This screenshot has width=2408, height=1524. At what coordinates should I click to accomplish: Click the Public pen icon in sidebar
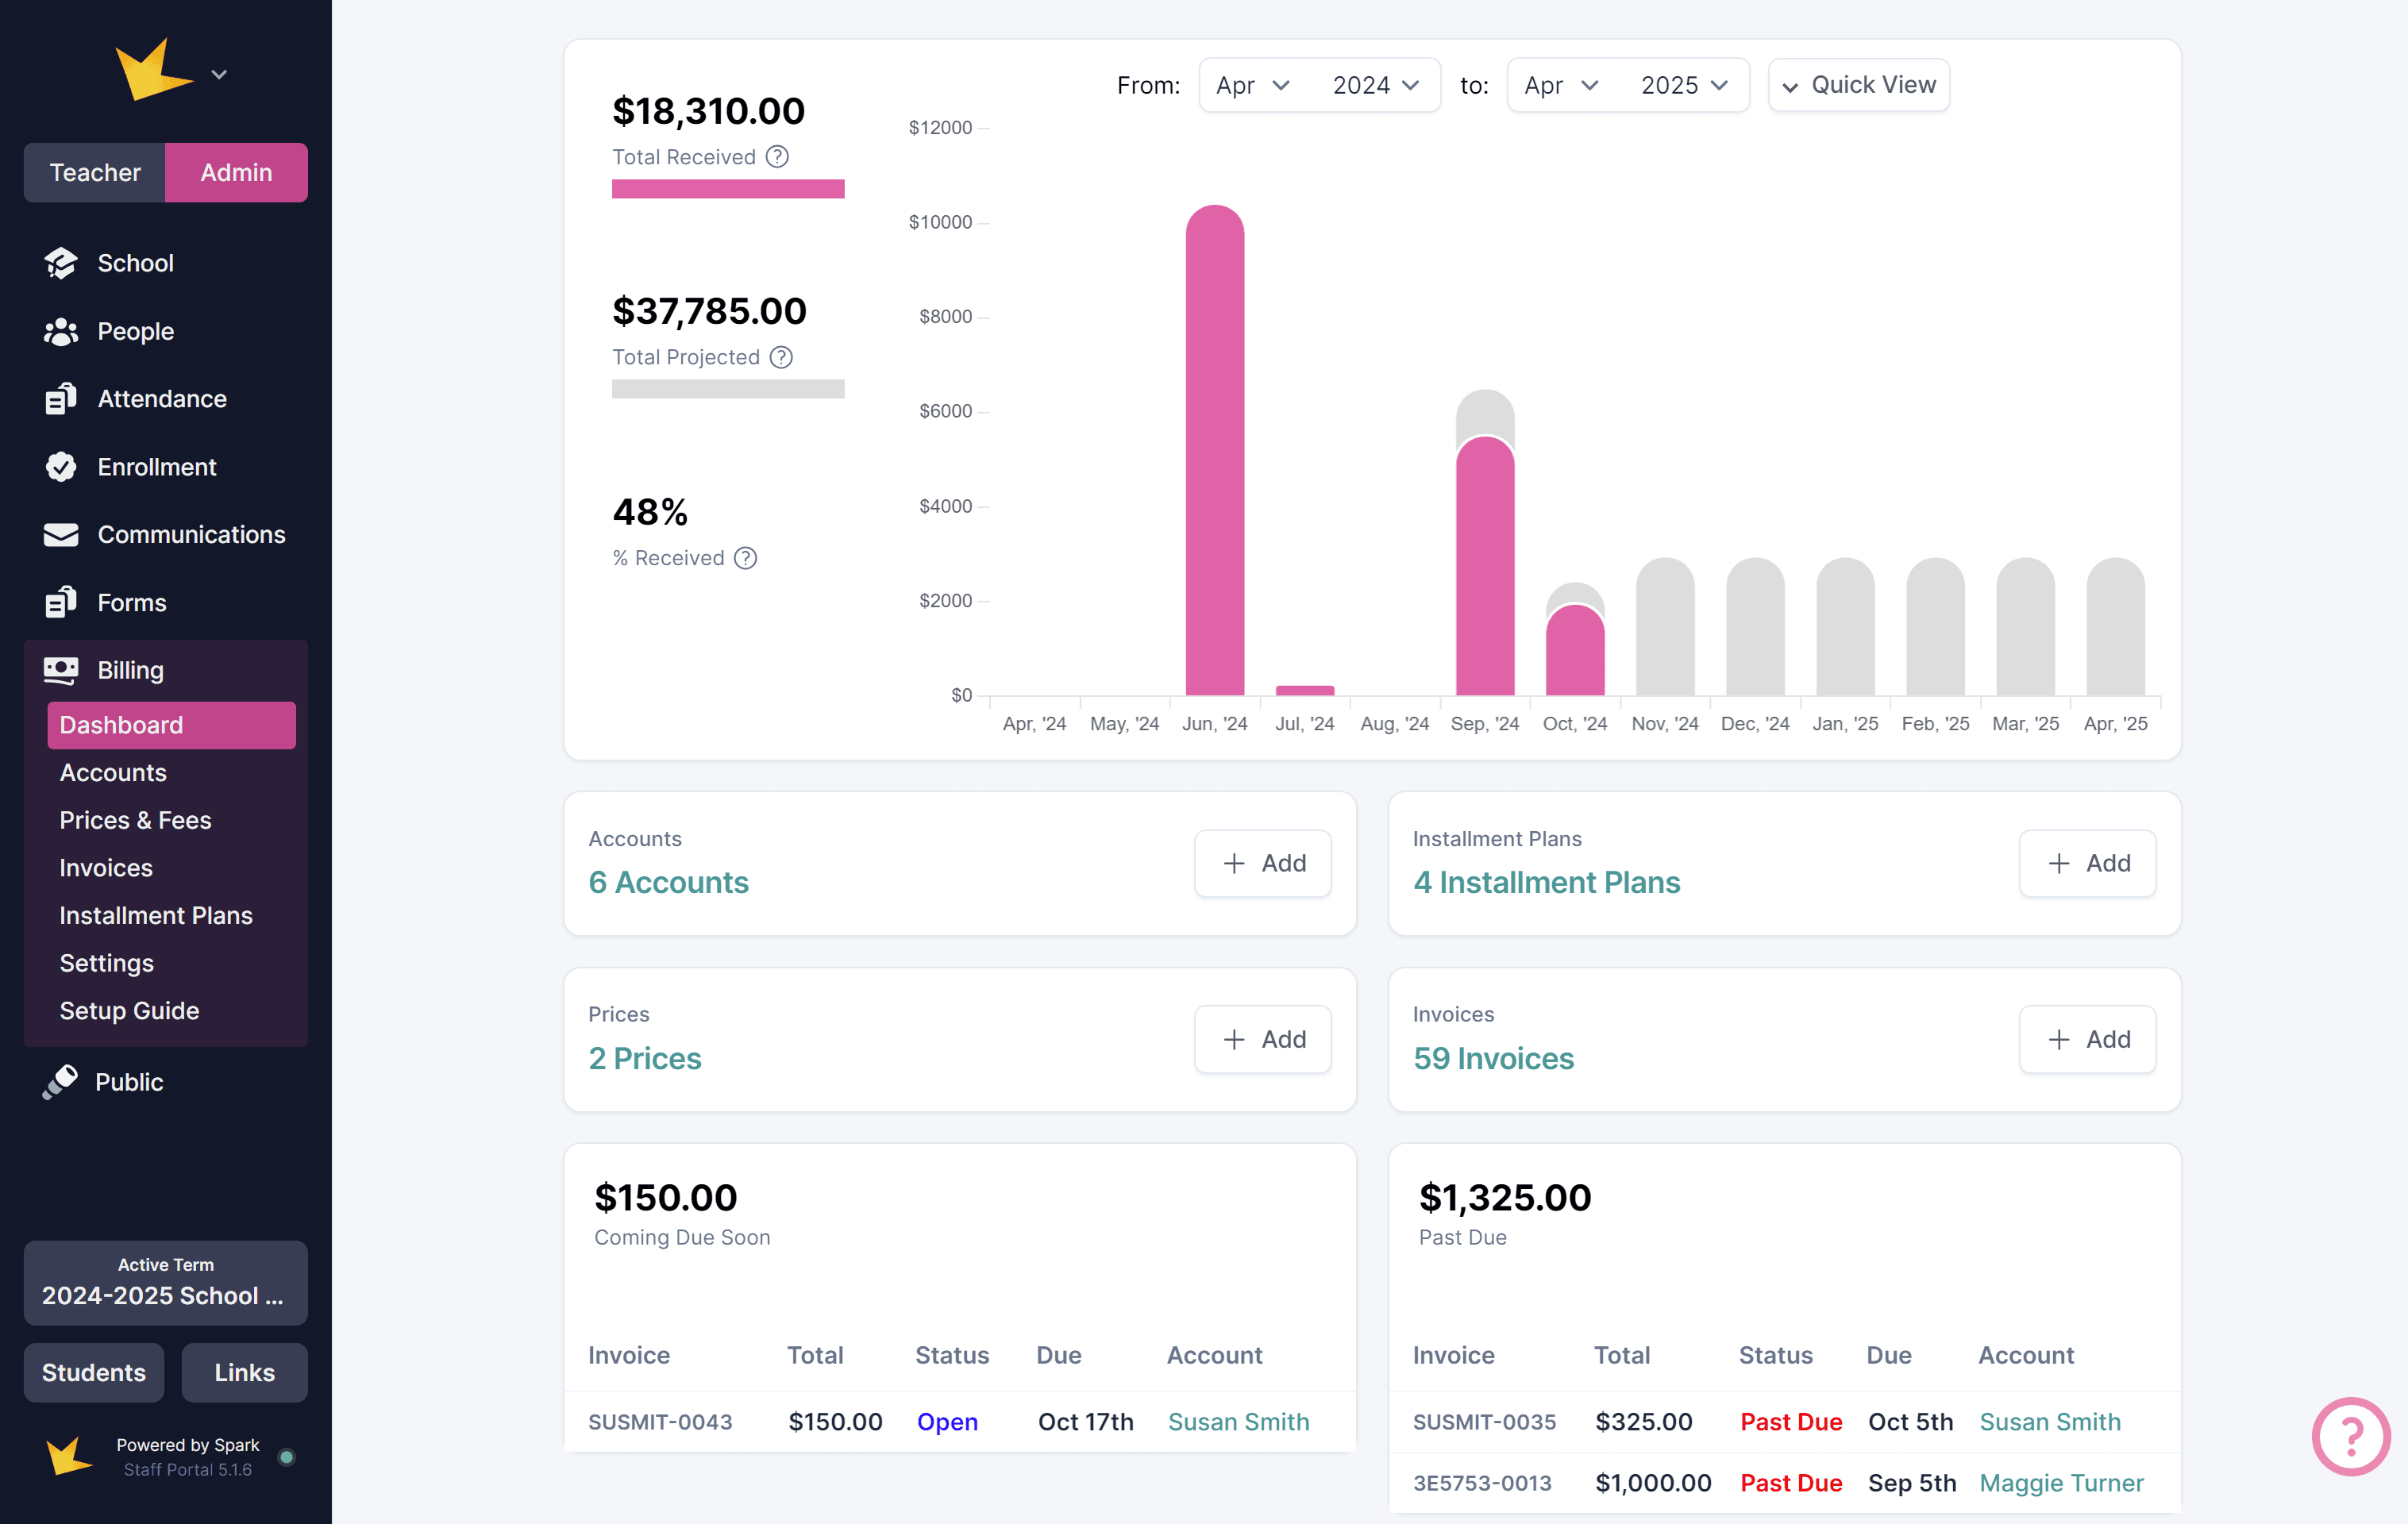60,1082
